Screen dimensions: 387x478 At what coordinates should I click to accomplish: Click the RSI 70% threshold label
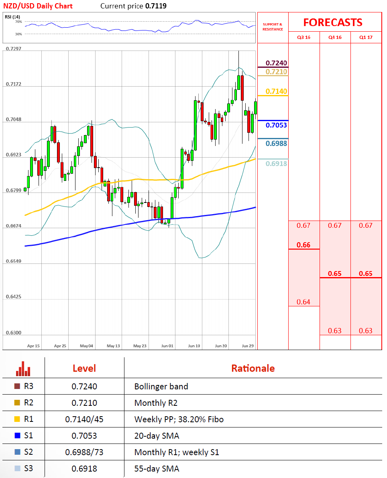18,22
